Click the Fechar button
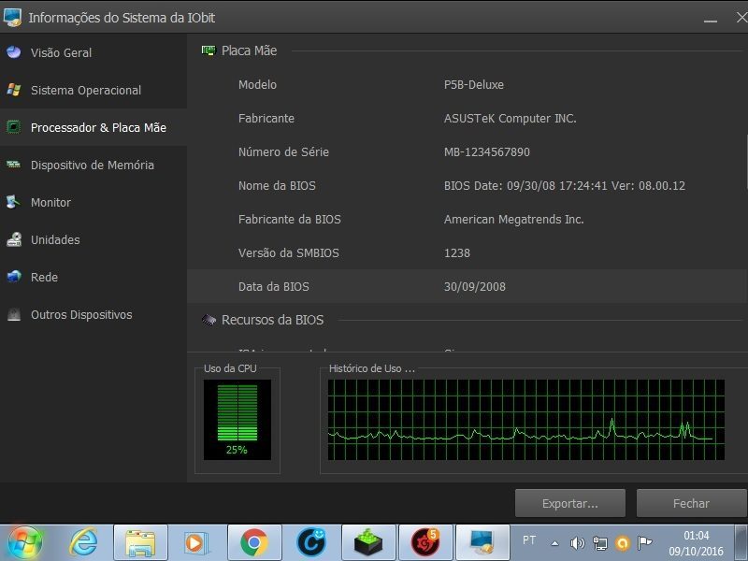Image resolution: width=748 pixels, height=561 pixels. 691,503
